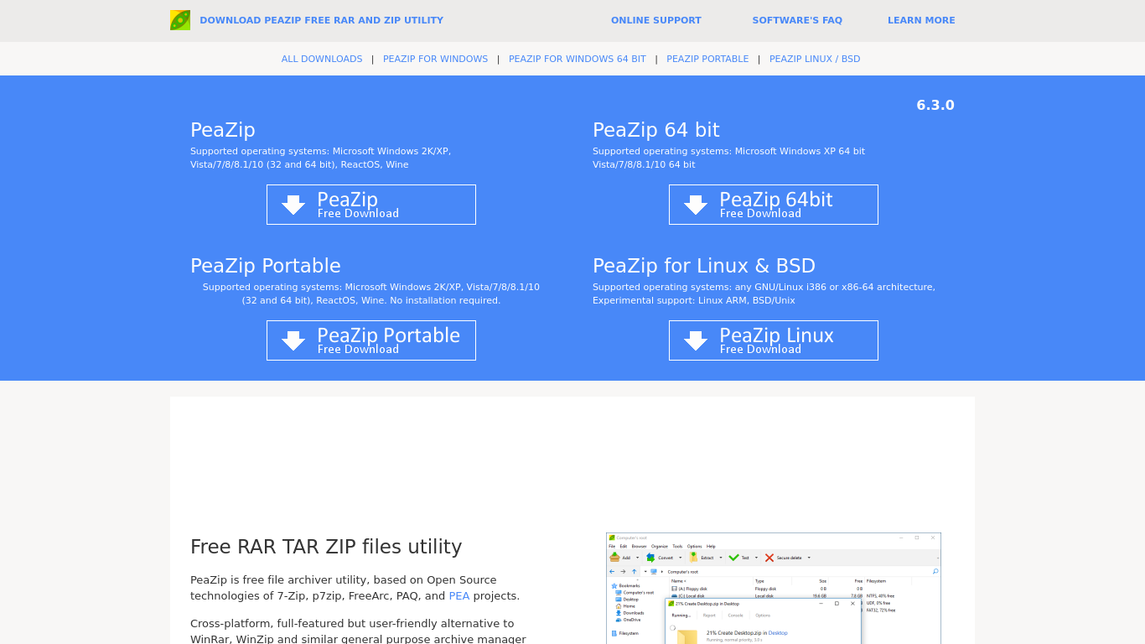Open the Secure delete dropdown arrow
Image resolution: width=1145 pixels, height=644 pixels.
tap(809, 556)
